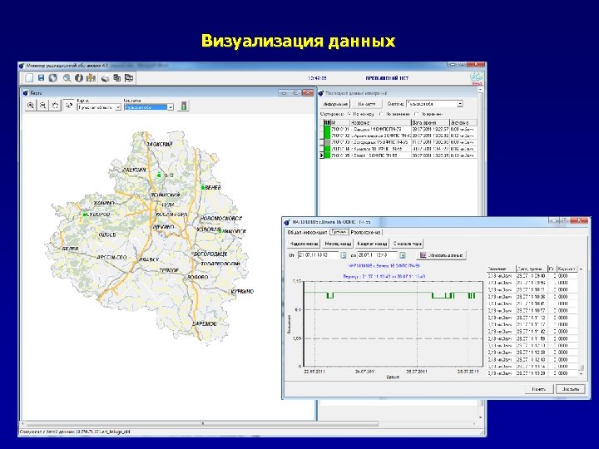Click the traffic light icon on map toolbar
Viewport: 599px width, 449px height.
tap(184, 106)
